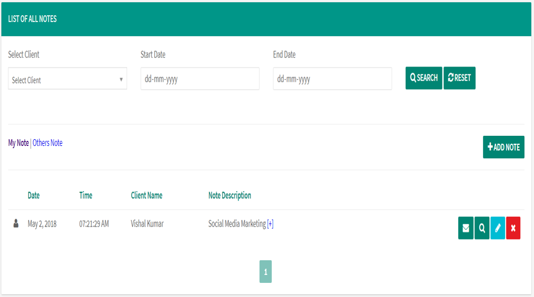Click the Note Description column header
Image resolution: width=534 pixels, height=297 pixels.
(x=230, y=196)
